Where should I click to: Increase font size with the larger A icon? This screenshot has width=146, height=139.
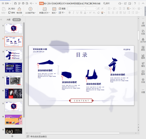[x=99, y=8]
